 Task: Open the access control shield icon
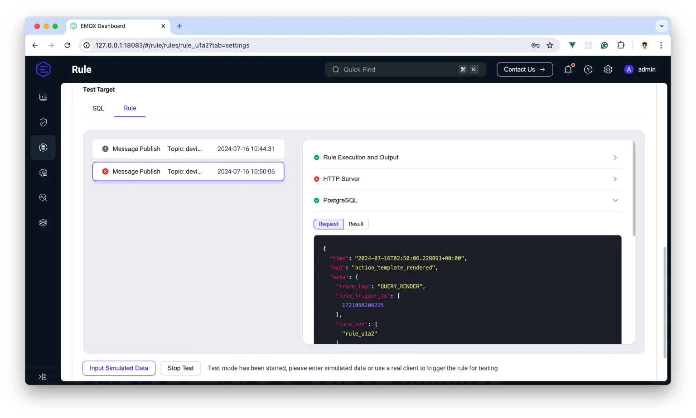43,122
